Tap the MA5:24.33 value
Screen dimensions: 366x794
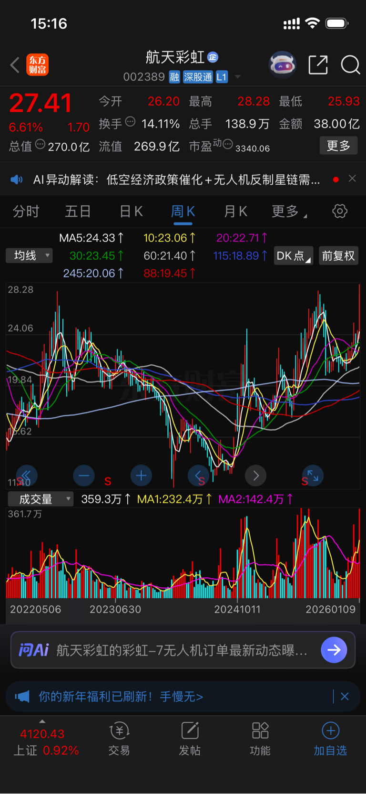point(91,238)
